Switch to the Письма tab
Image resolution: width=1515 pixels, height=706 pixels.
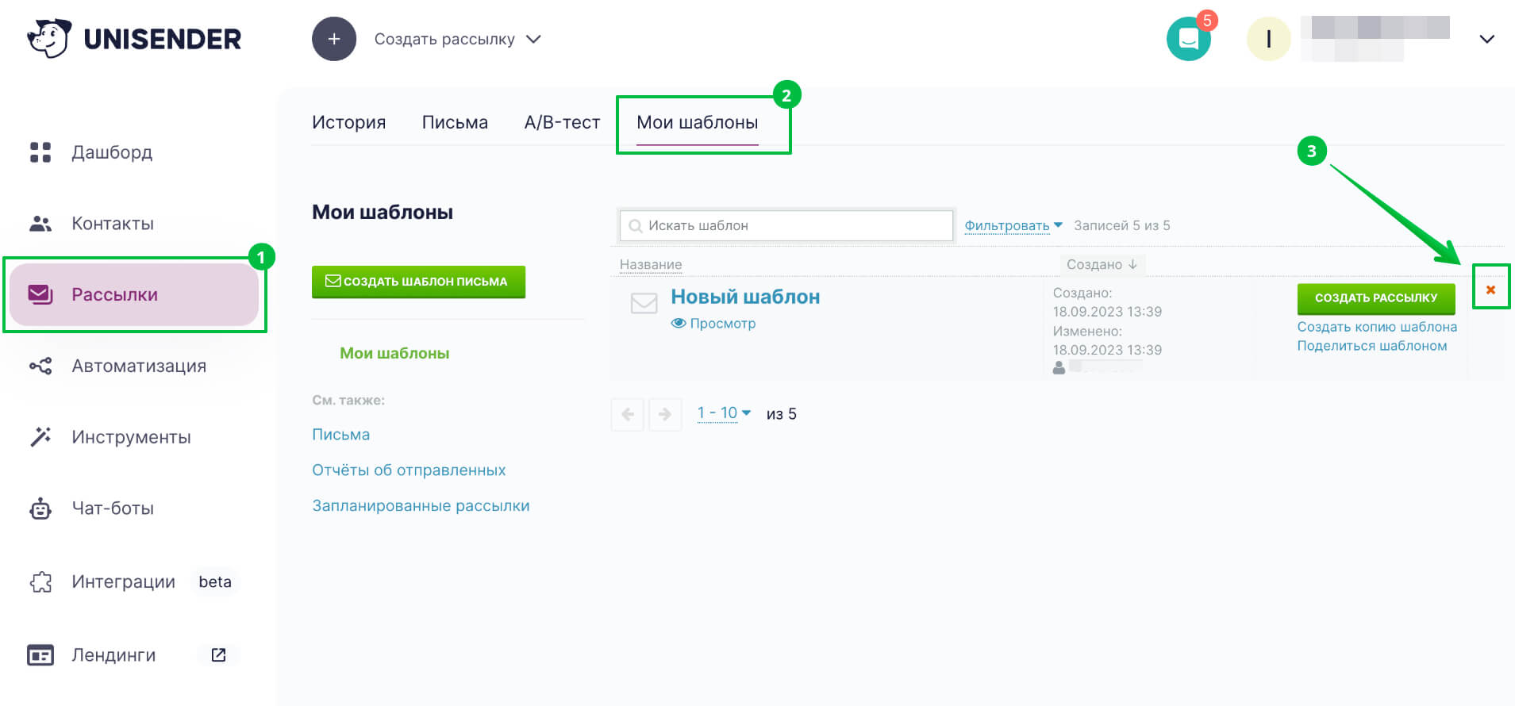455,122
